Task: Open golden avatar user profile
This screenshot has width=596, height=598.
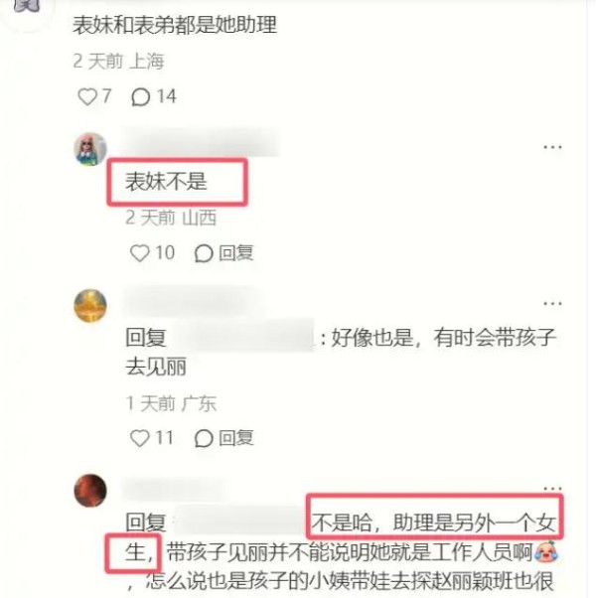Action: (90, 306)
